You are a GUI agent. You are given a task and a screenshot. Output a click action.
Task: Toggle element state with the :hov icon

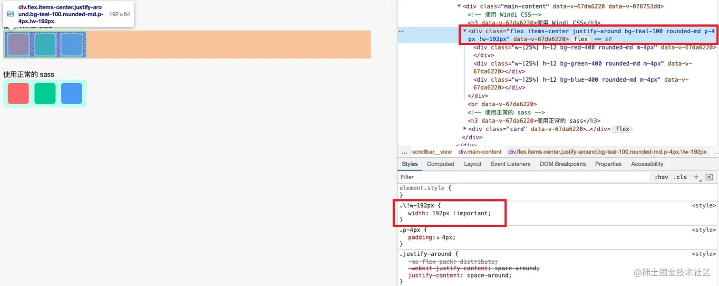(661, 177)
